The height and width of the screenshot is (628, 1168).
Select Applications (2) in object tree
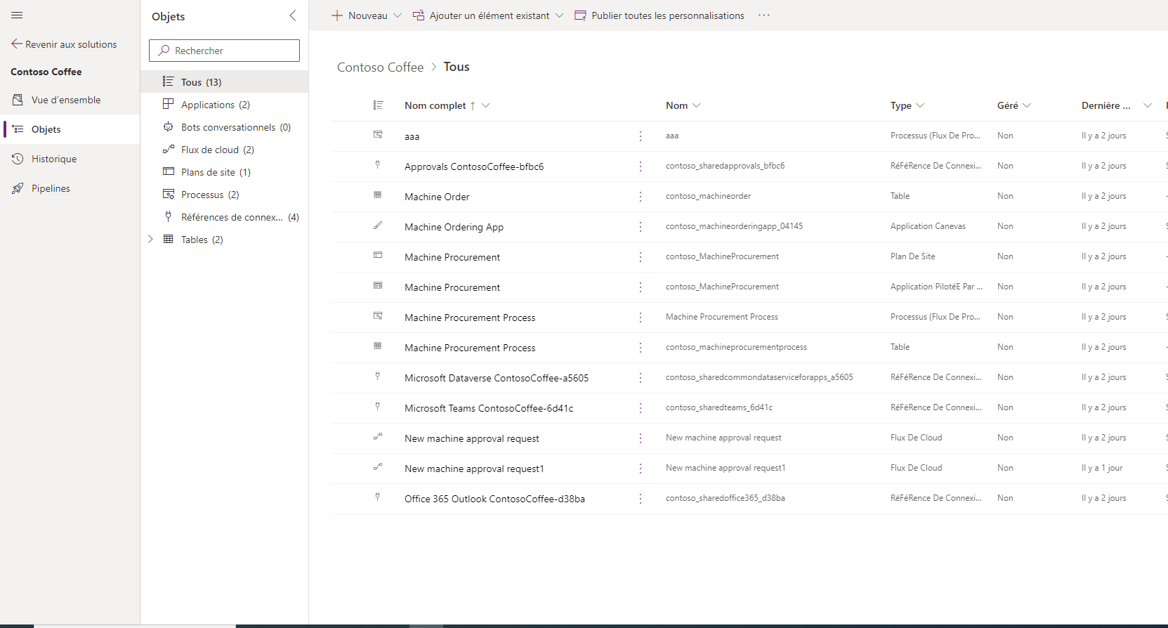click(x=225, y=104)
